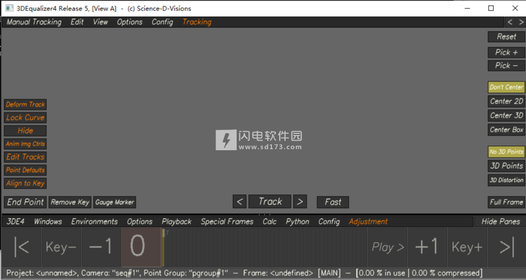This screenshot has height=280, width=526.
Task: Open the Windows menu
Action: pyautogui.click(x=48, y=222)
